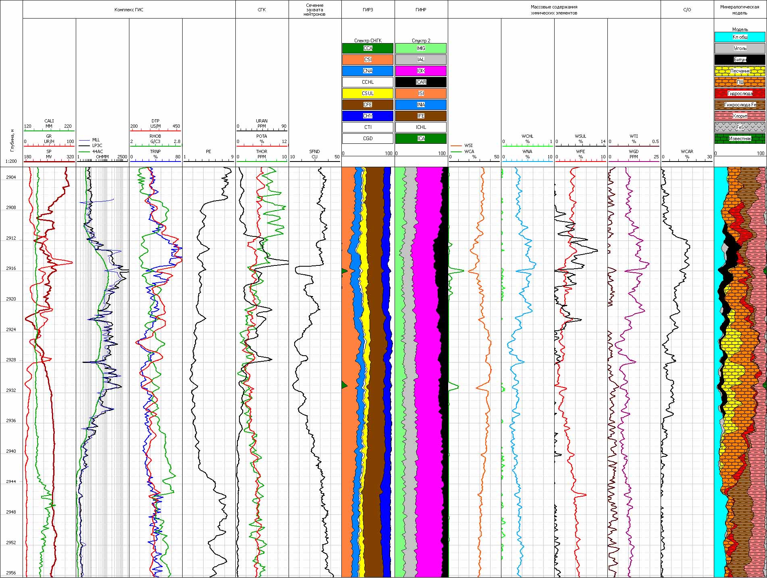Click the WCAR curve scale header
Image resolution: width=767 pixels, height=578 pixels.
[x=687, y=152]
